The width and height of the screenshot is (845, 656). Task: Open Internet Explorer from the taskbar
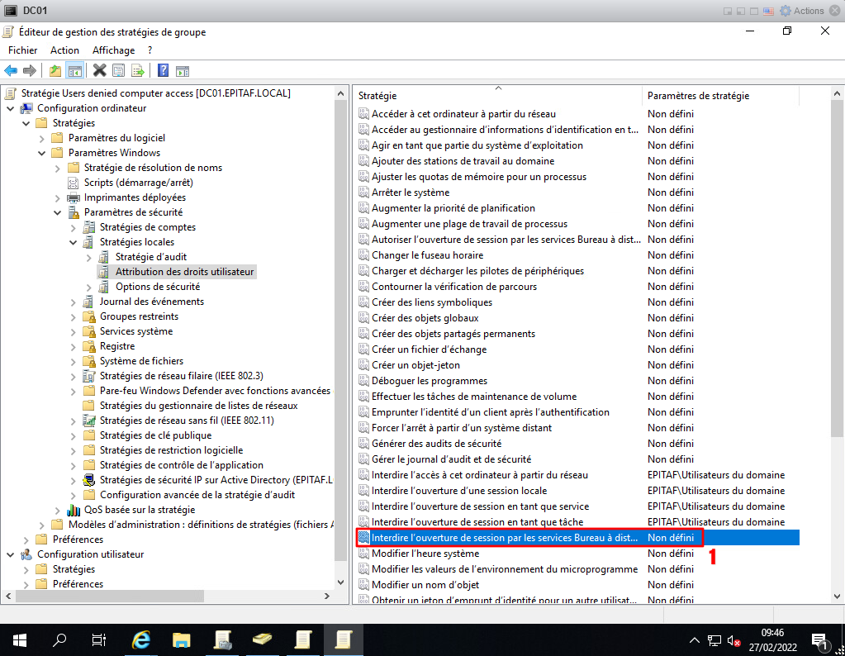click(142, 639)
